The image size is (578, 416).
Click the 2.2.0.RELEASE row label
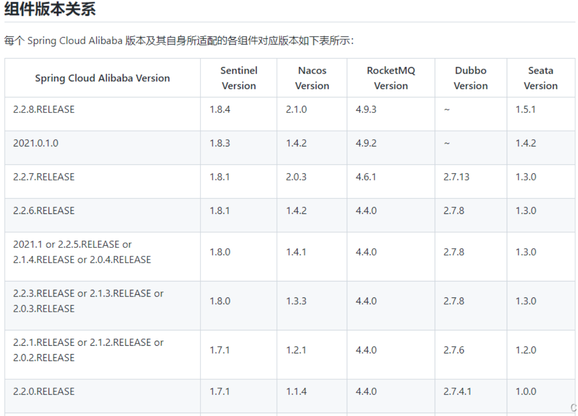(44, 391)
